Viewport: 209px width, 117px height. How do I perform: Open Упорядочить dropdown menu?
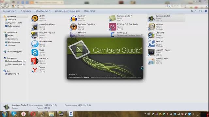pyautogui.click(x=10, y=11)
